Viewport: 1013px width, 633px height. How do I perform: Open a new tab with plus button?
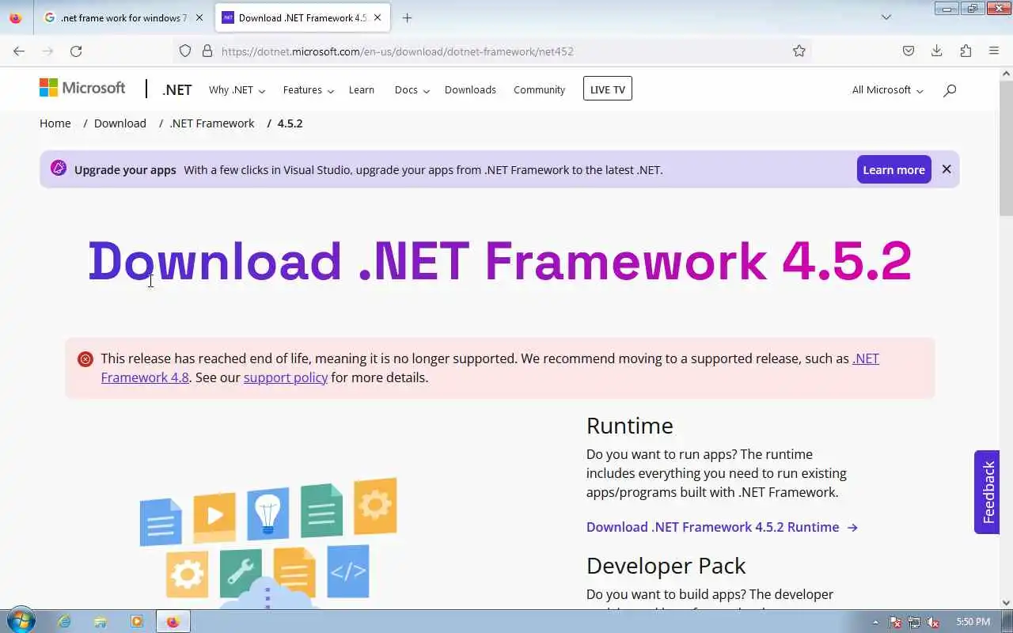[407, 17]
